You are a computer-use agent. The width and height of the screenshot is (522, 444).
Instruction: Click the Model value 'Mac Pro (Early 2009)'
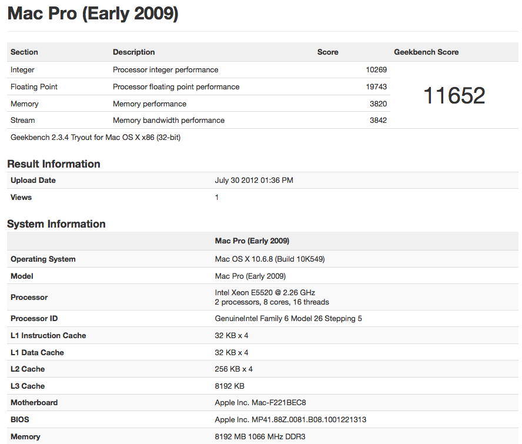point(250,276)
